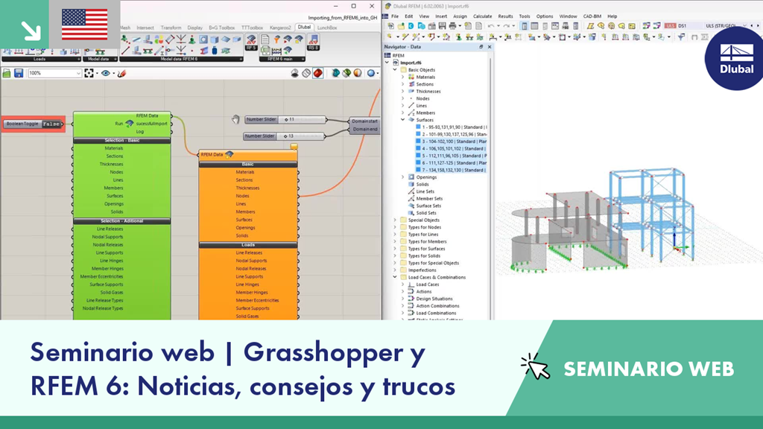The image size is (763, 429).
Task: Close the Navigator - Data panel
Action: [x=489, y=47]
